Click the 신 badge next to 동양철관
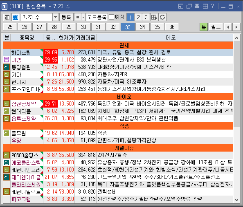The image size is (243, 207). (7, 67)
